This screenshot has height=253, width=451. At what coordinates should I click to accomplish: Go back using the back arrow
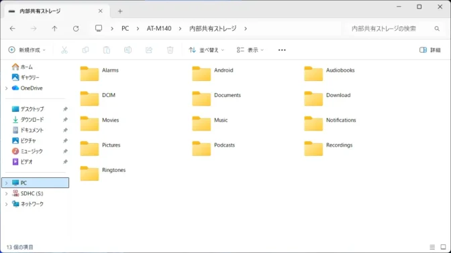coord(12,28)
